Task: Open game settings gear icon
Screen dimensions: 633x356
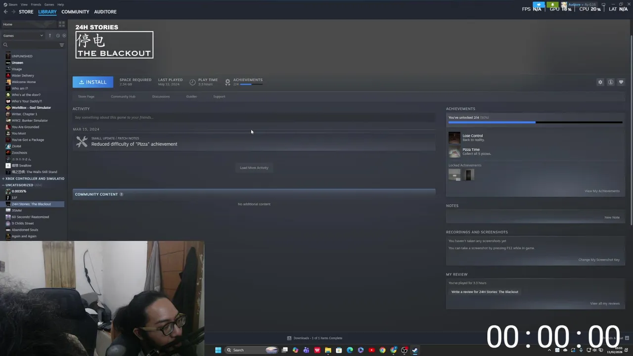Action: (600, 82)
